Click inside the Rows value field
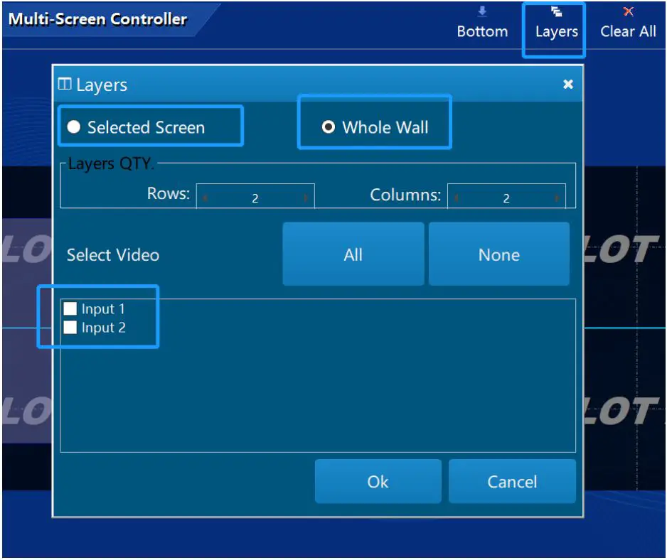 click(x=255, y=197)
